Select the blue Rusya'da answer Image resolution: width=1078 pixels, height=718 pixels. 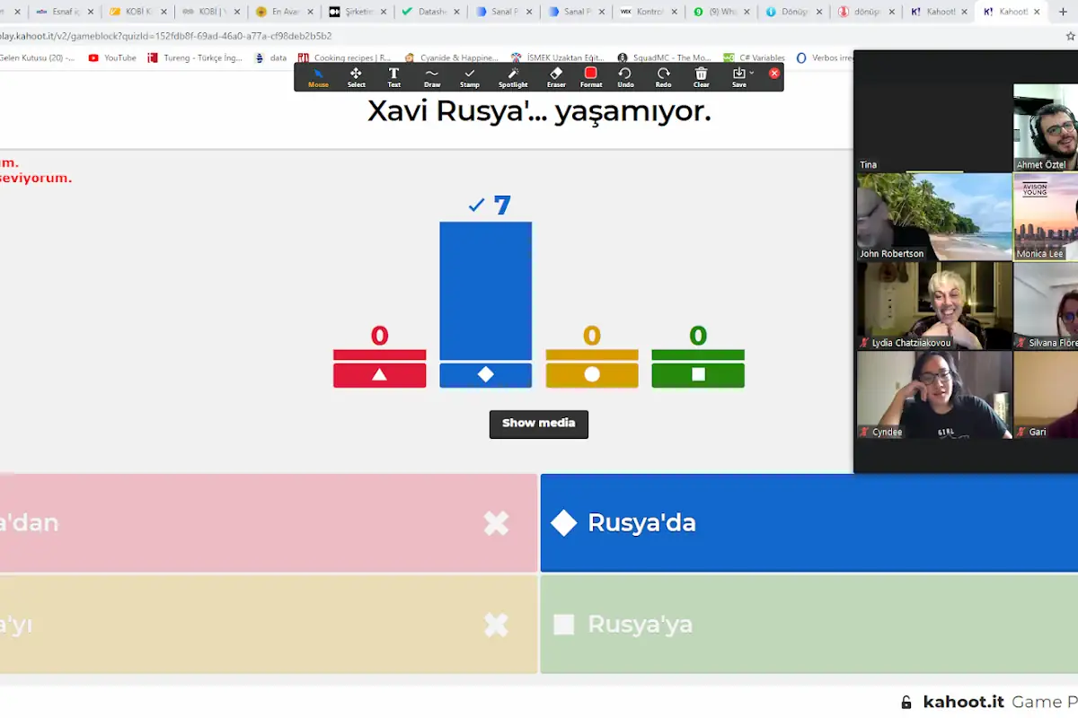809,523
